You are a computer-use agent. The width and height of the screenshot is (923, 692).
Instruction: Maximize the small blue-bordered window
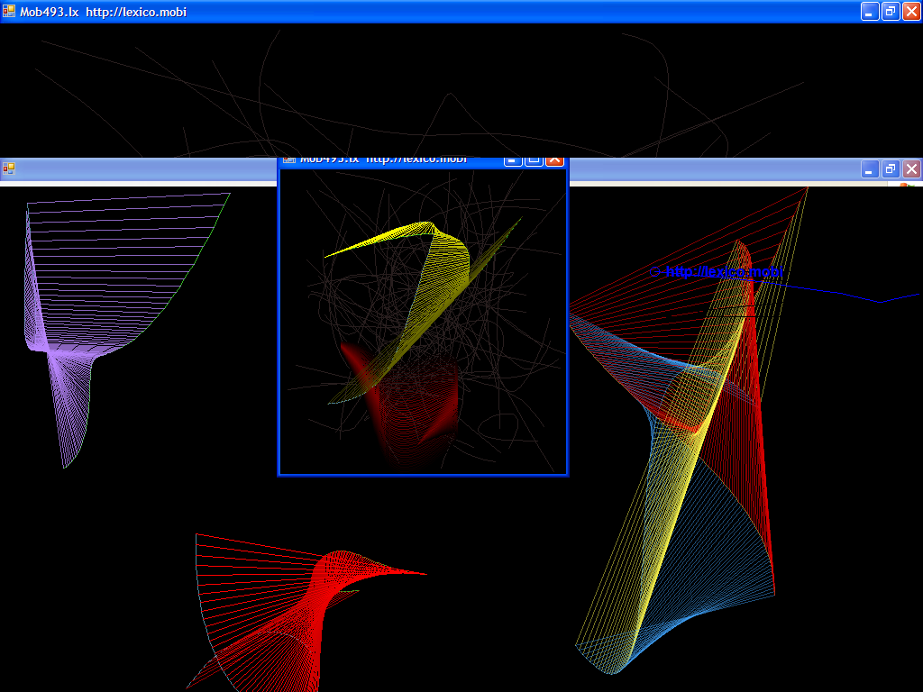click(534, 160)
